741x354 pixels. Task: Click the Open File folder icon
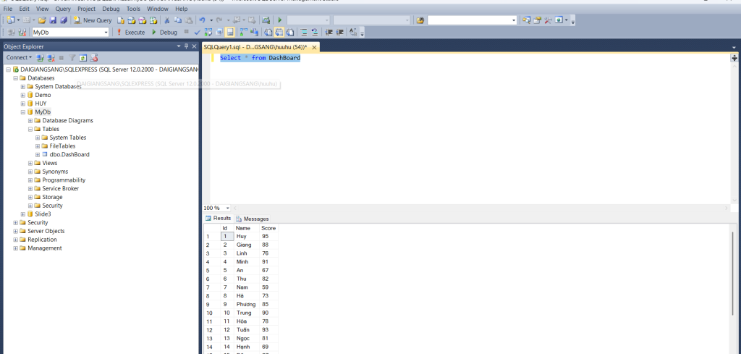pyautogui.click(x=43, y=20)
